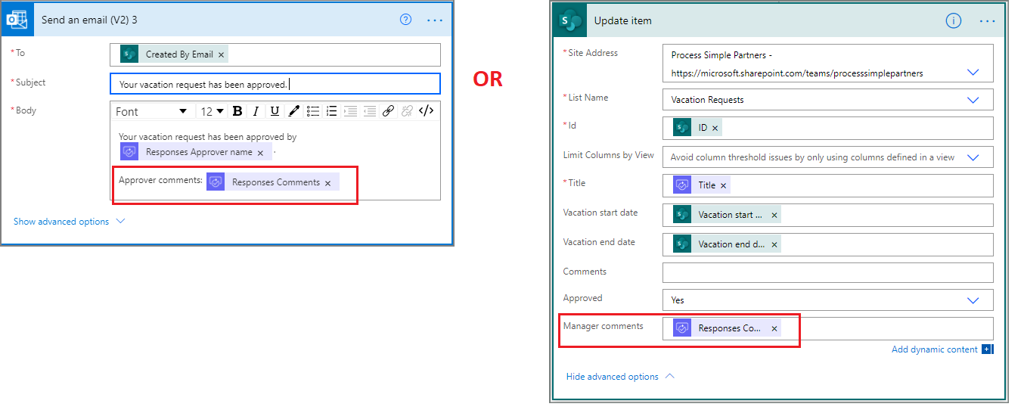Open help for Send an email action
1024x413 pixels.
point(405,20)
